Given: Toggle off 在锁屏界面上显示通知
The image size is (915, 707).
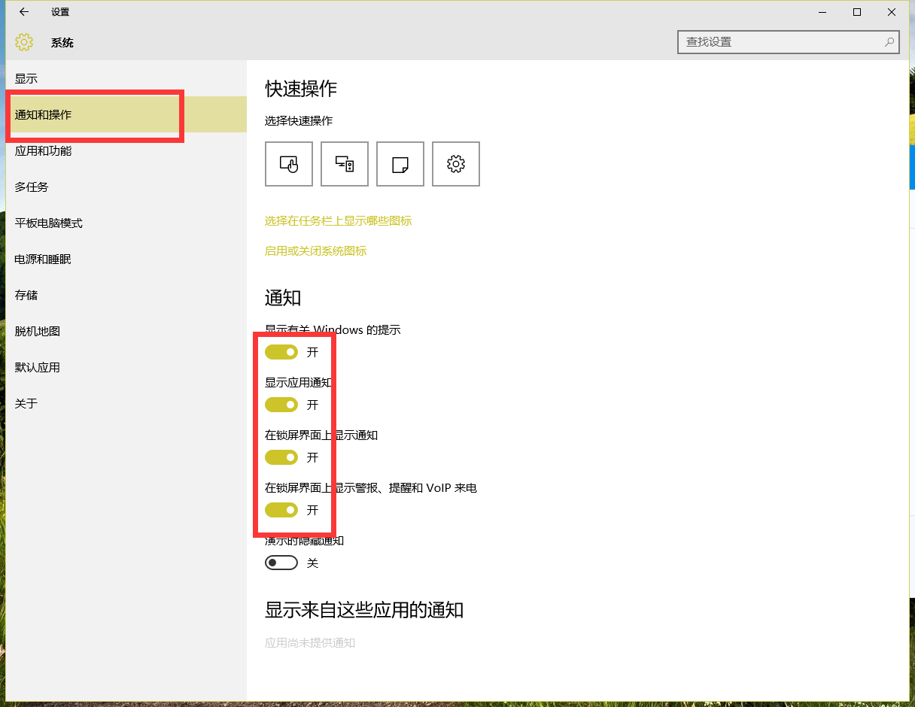Looking at the screenshot, I should tap(281, 457).
